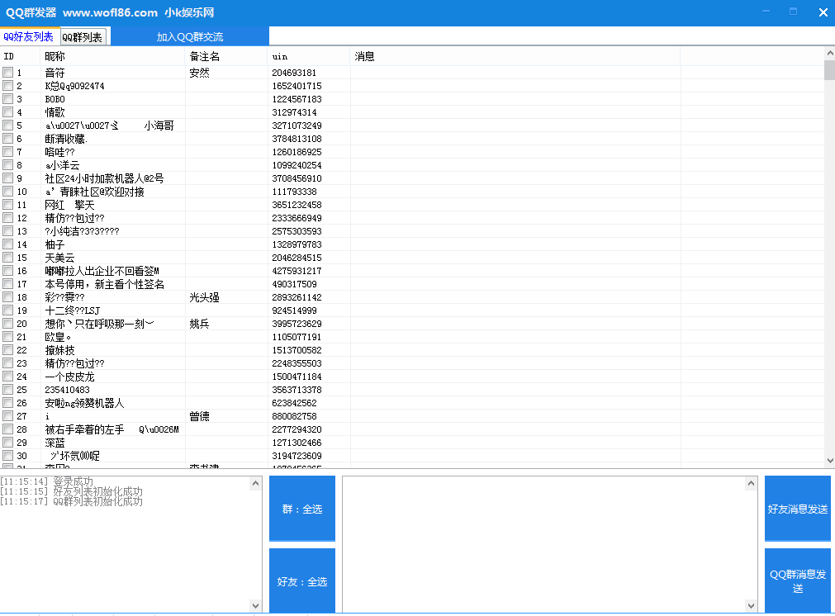The height and width of the screenshot is (616, 835).
Task: Click the friend list scroll-up arrow
Action: (830, 53)
